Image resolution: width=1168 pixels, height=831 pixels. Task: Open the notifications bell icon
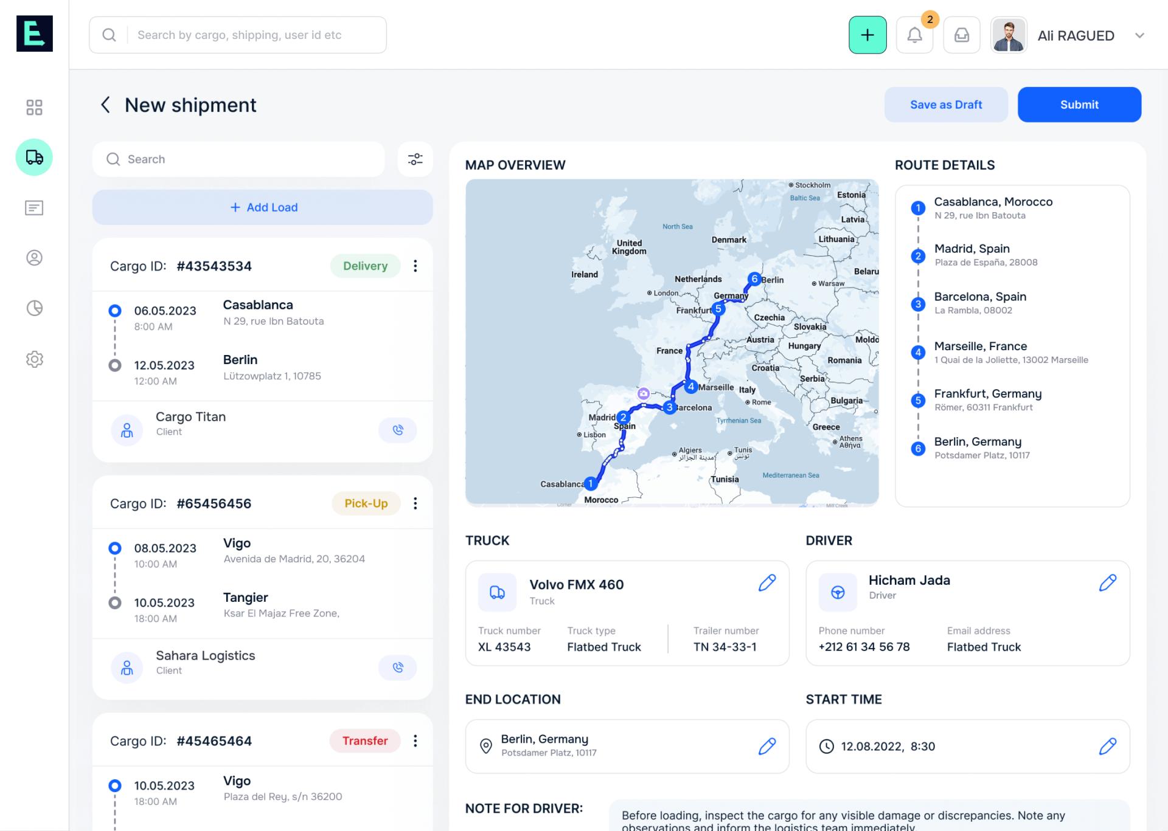[x=914, y=35]
